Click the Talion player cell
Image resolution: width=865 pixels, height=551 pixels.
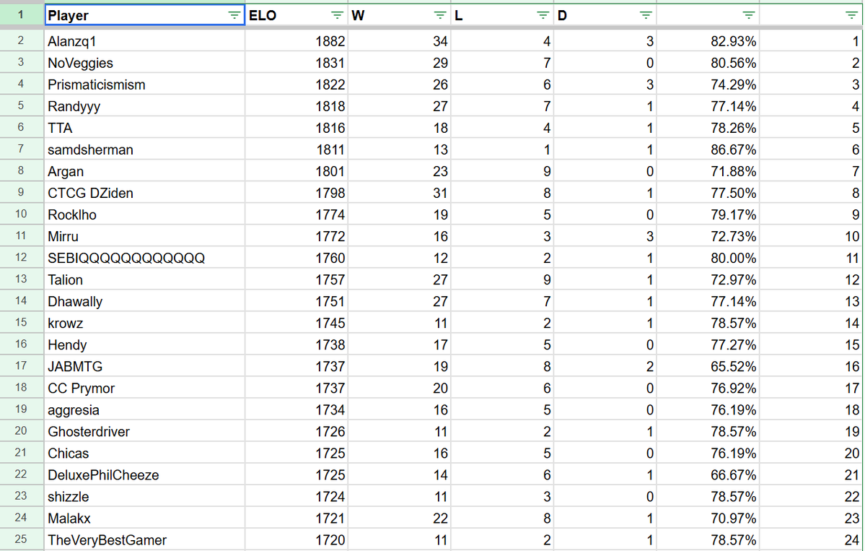point(144,280)
